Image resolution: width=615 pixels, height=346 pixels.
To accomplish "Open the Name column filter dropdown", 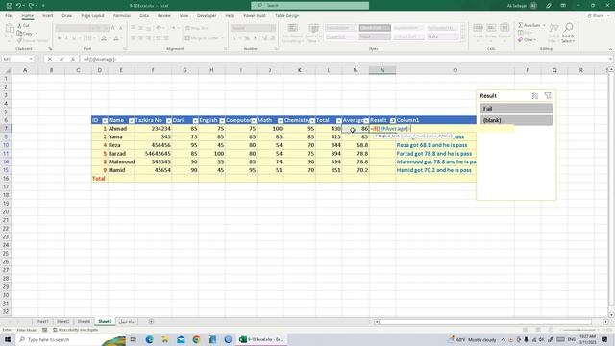I will click(x=131, y=120).
